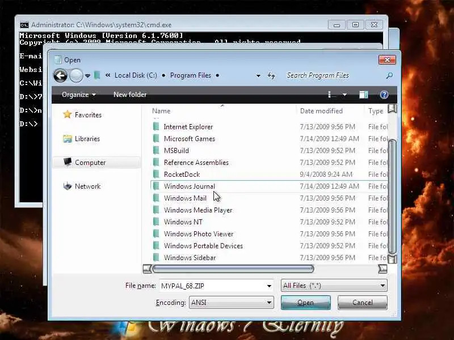The width and height of the screenshot is (454, 340).
Task: Expand the File name dropdown arrow
Action: [x=269, y=286]
